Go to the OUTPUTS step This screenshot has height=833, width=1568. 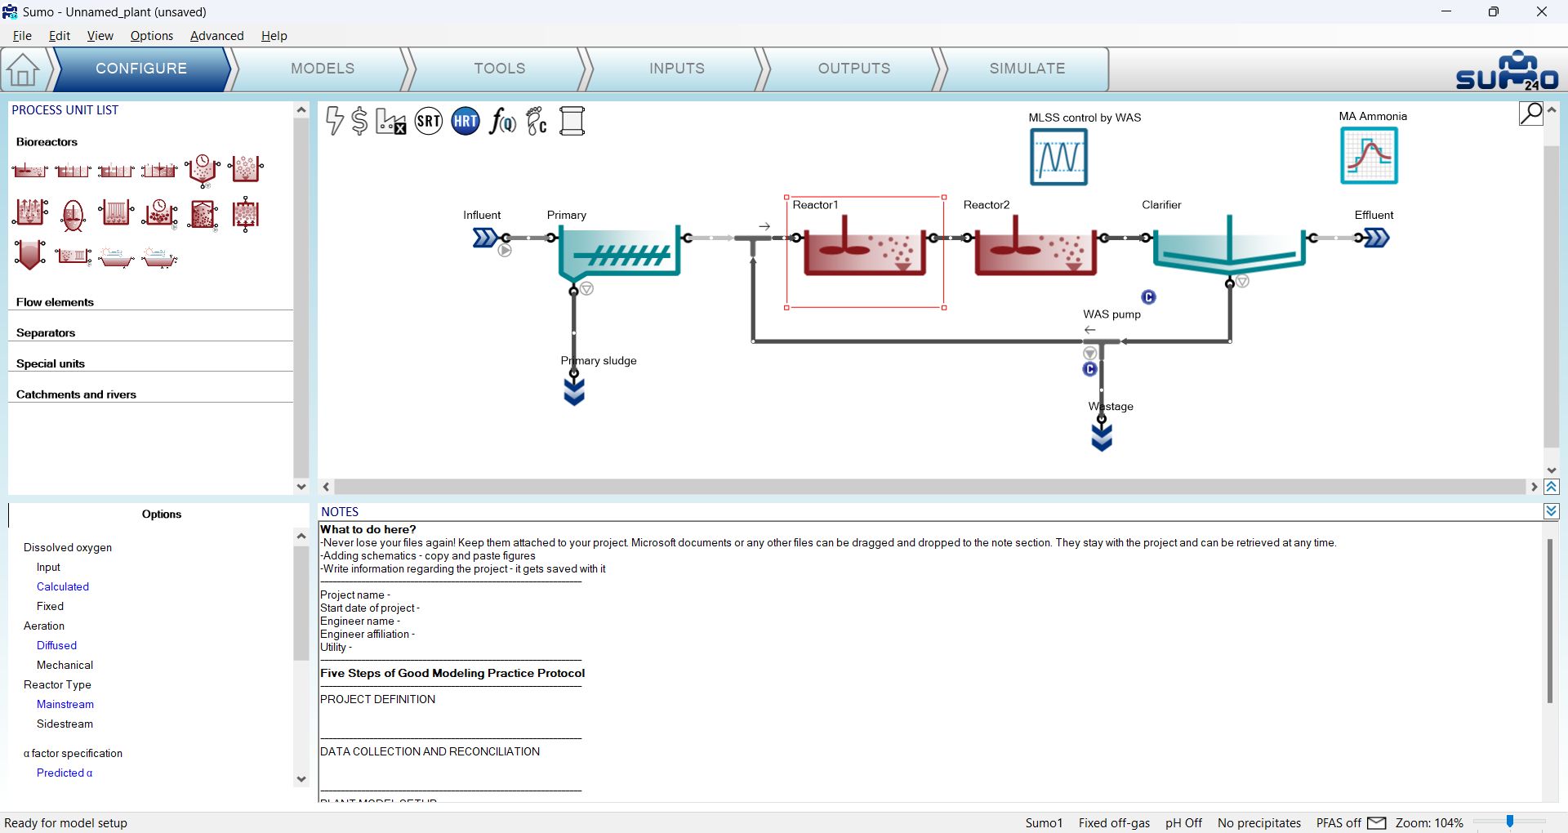854,69
